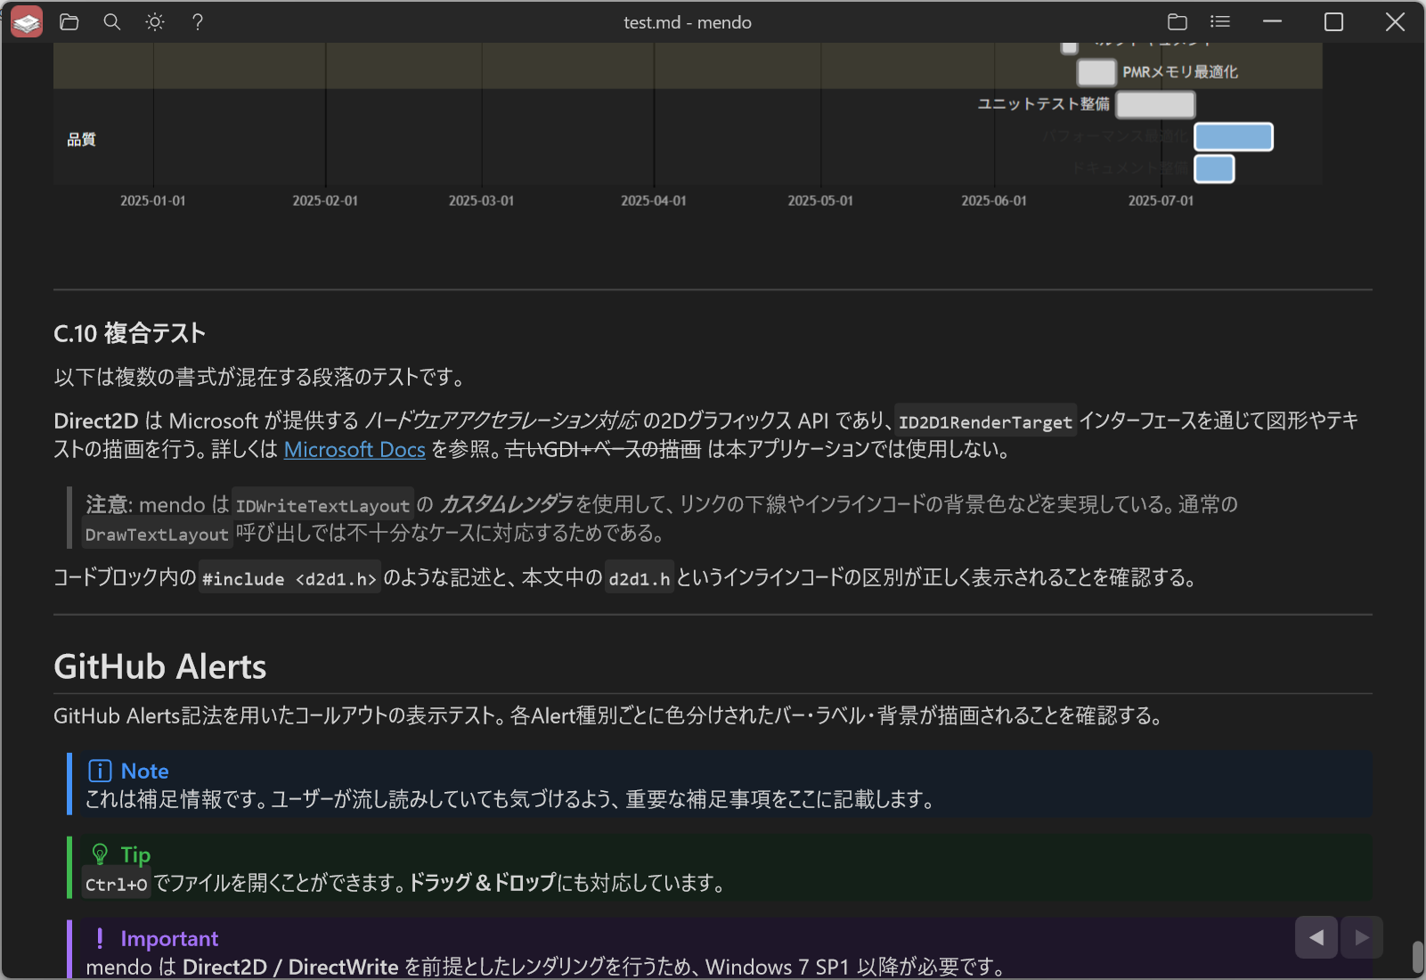This screenshot has height=980, width=1426.
Task: Click the Tip alert label
Action: click(135, 855)
